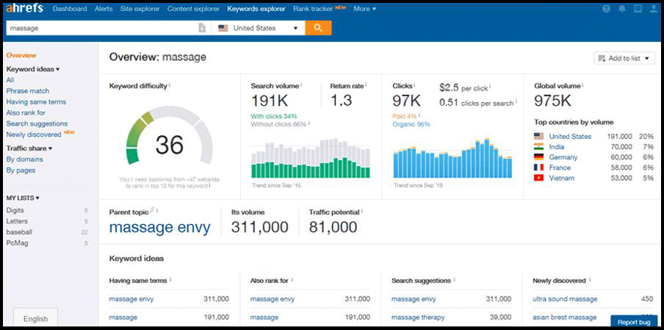Click the messages icon in top bar
This screenshot has width=664, height=330.
point(638,9)
